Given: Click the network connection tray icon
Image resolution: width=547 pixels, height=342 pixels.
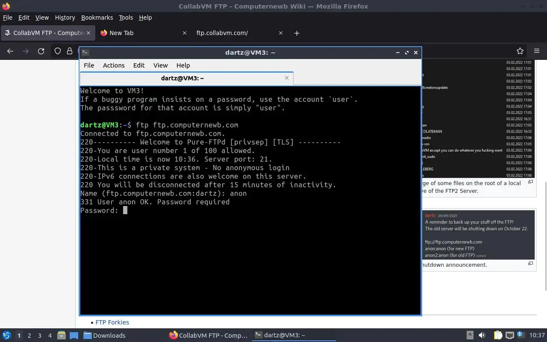Looking at the screenshot, I should tap(509, 336).
